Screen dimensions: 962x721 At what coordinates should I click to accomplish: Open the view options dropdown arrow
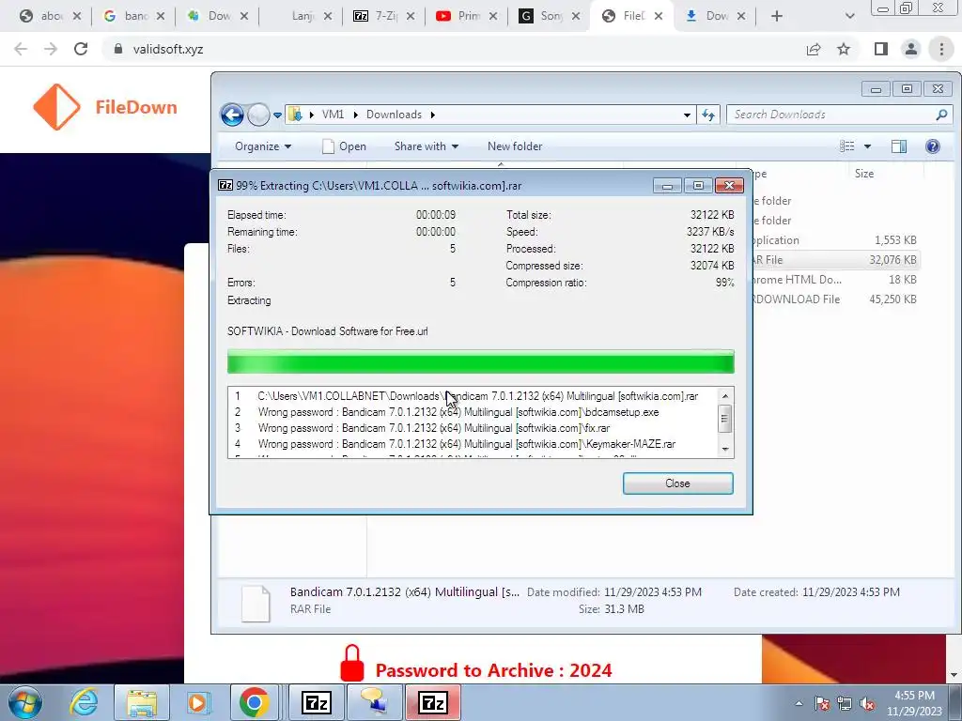(x=867, y=146)
